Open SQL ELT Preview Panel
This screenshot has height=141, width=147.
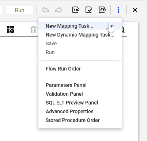tap(80, 103)
